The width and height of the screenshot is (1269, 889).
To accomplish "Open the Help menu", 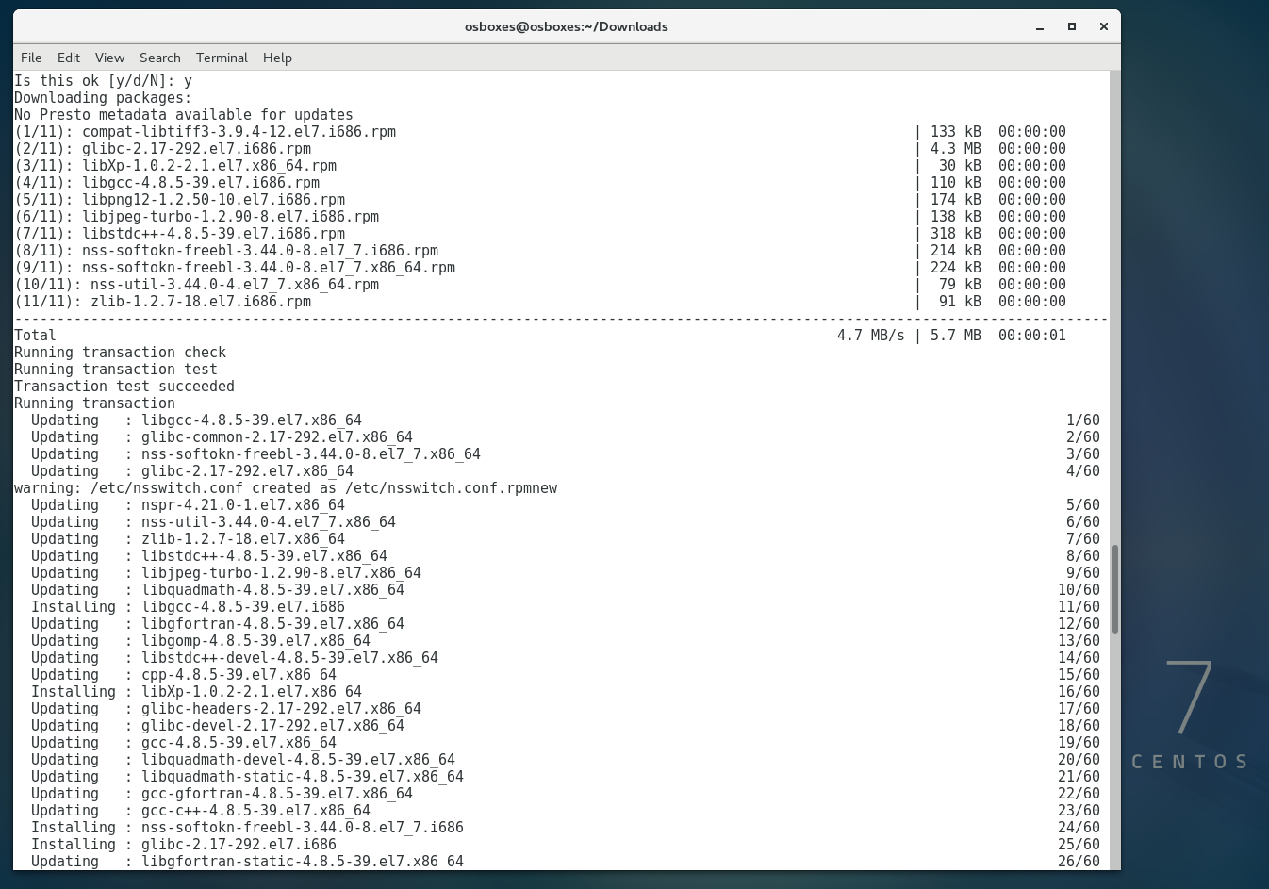I will coord(277,58).
